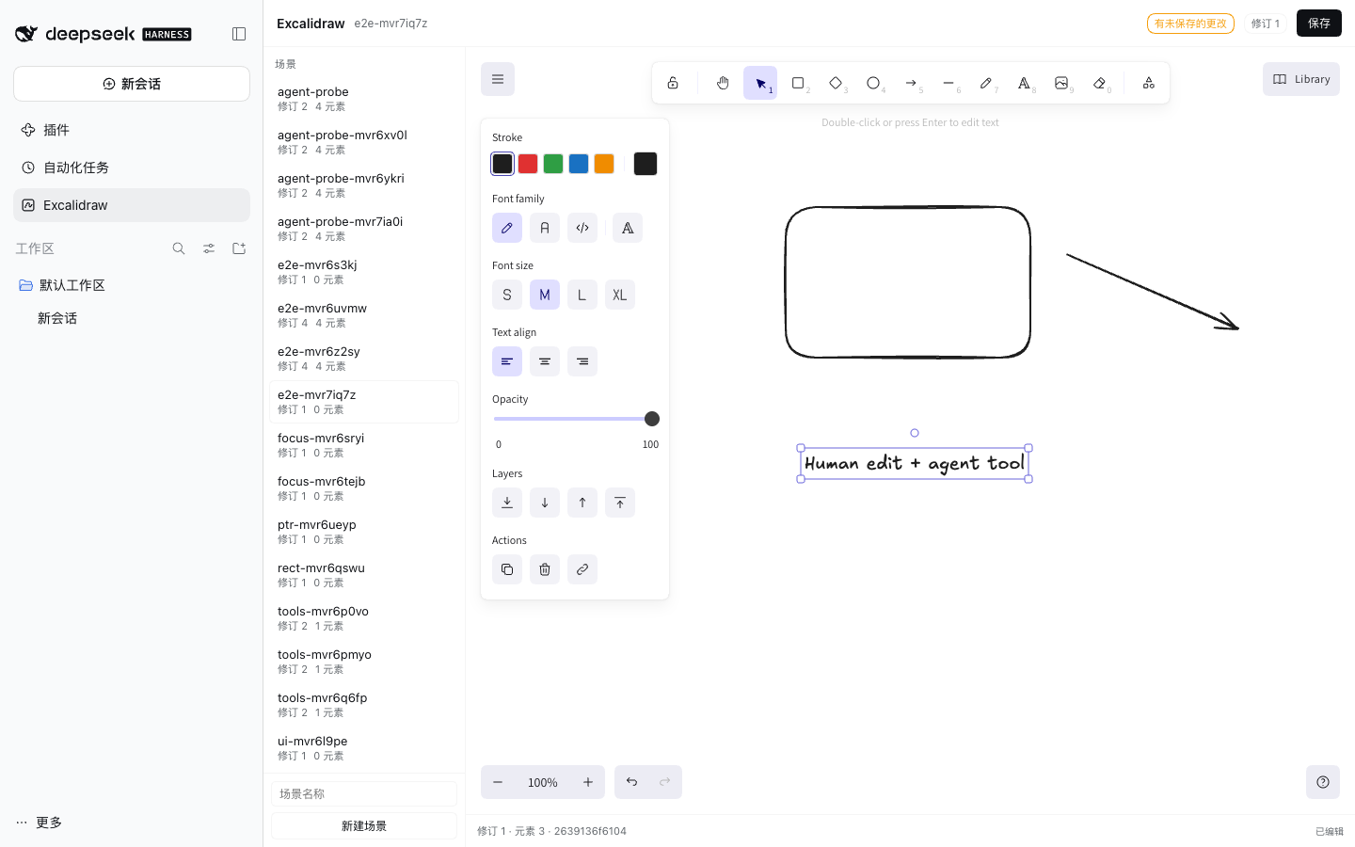Select the Text tool in toolbar
1355x847 pixels.
(1024, 83)
